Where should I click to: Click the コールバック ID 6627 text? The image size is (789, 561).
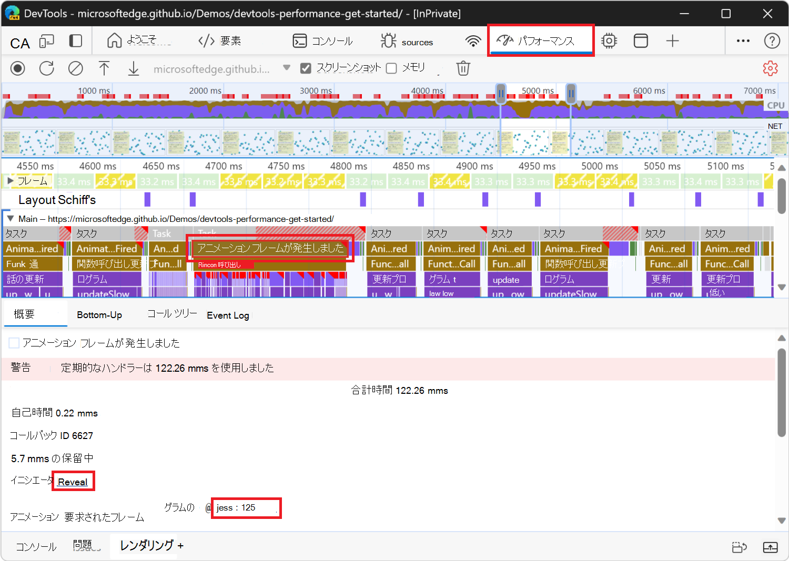(x=52, y=435)
